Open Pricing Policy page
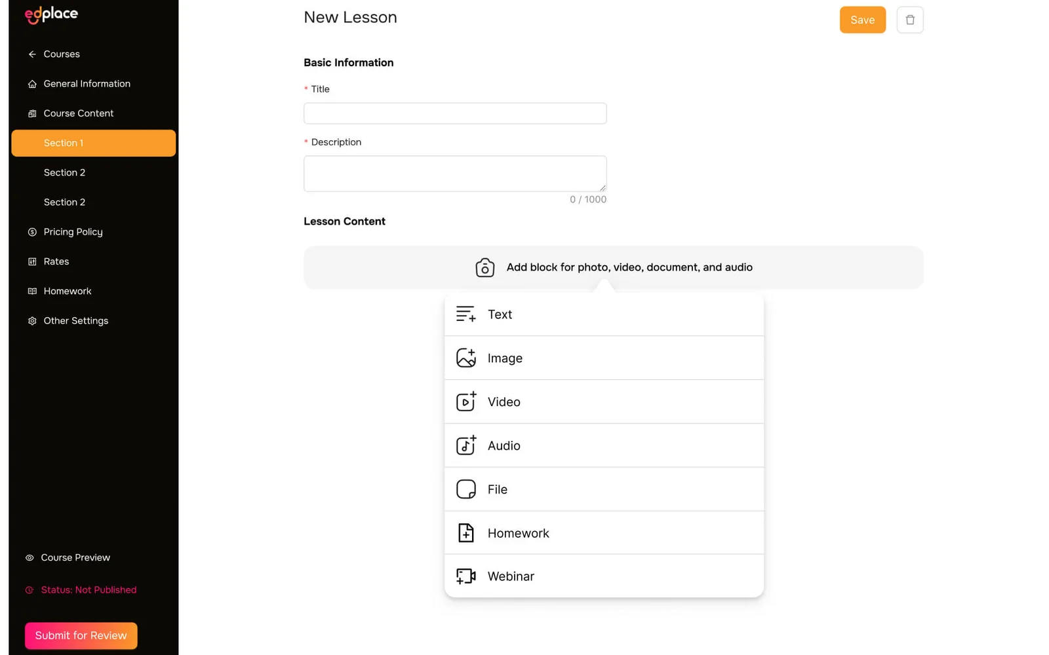The image size is (1049, 655). click(73, 232)
